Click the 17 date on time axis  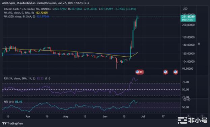(x=163, y=117)
